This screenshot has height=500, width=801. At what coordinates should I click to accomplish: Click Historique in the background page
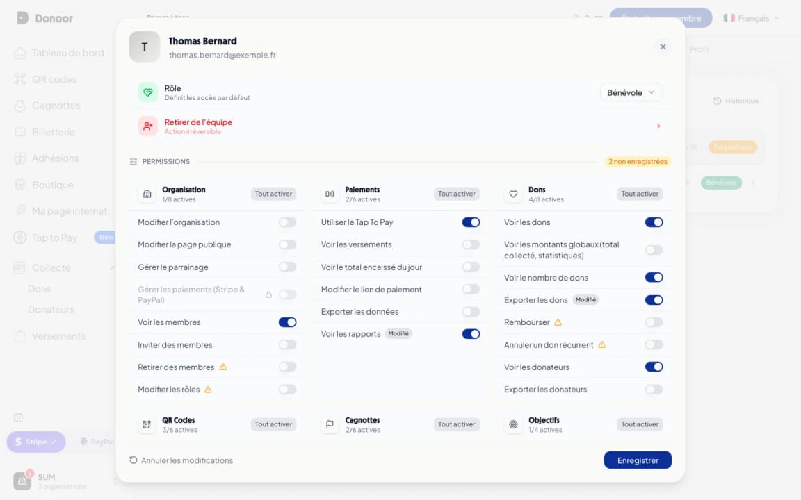[x=736, y=101]
